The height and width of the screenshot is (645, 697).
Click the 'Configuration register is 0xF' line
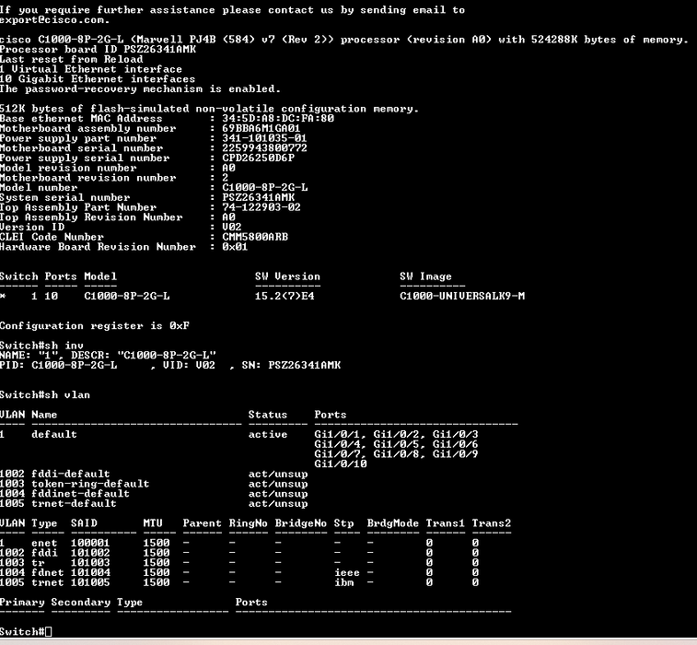click(x=95, y=325)
